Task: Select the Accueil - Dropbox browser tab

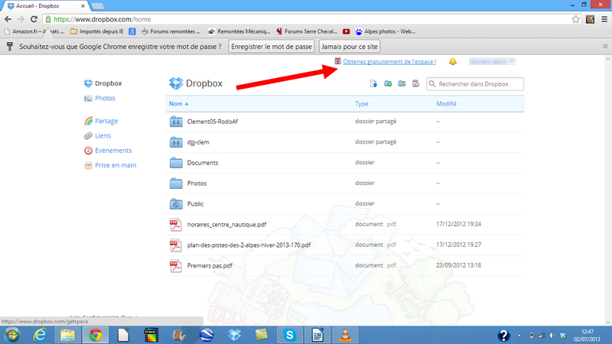Action: click(x=46, y=6)
